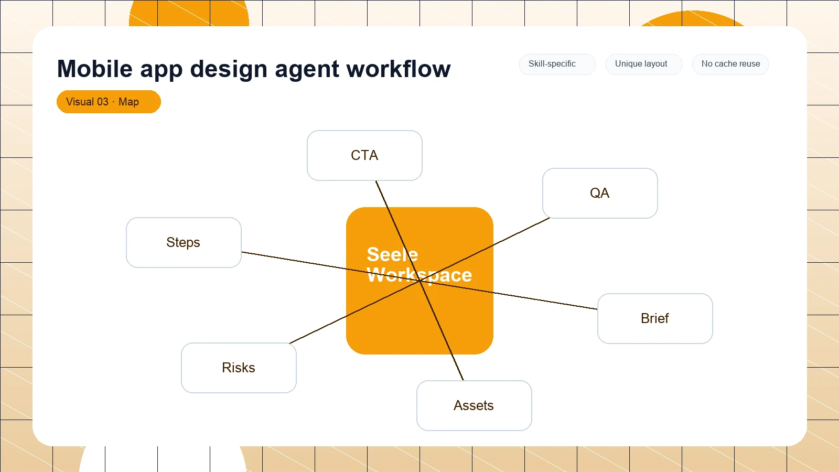
Task: Click the No cache reuse tag
Action: (x=730, y=65)
